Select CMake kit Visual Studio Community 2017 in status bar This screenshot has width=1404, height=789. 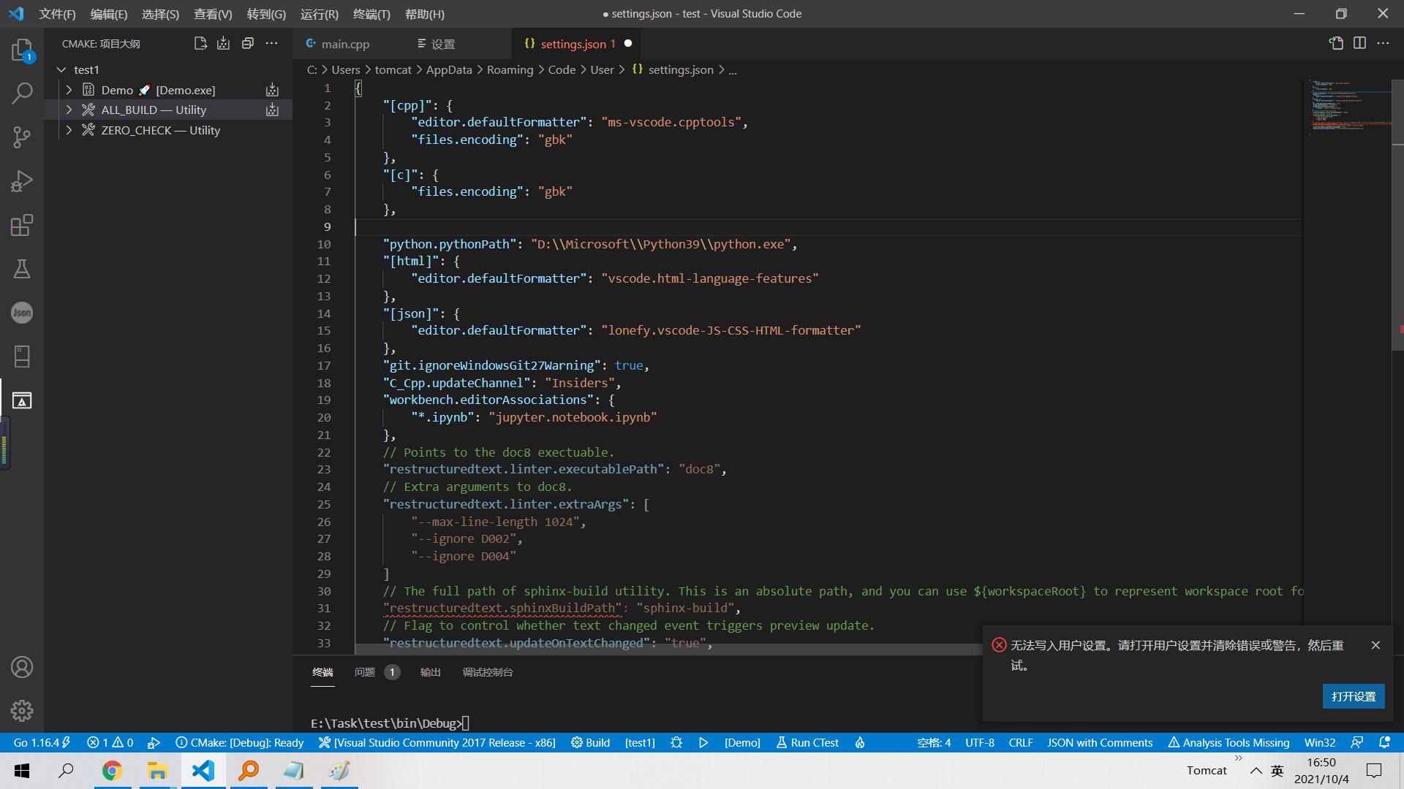click(x=437, y=742)
